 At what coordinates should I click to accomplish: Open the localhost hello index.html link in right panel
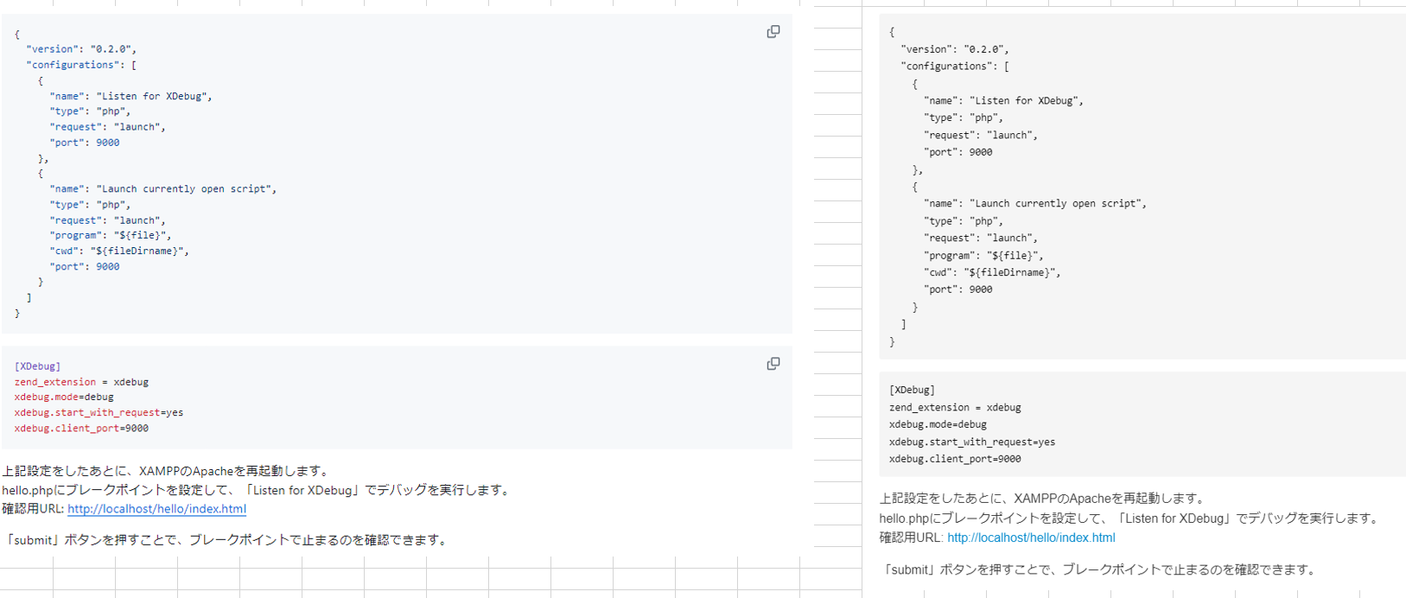point(1031,538)
